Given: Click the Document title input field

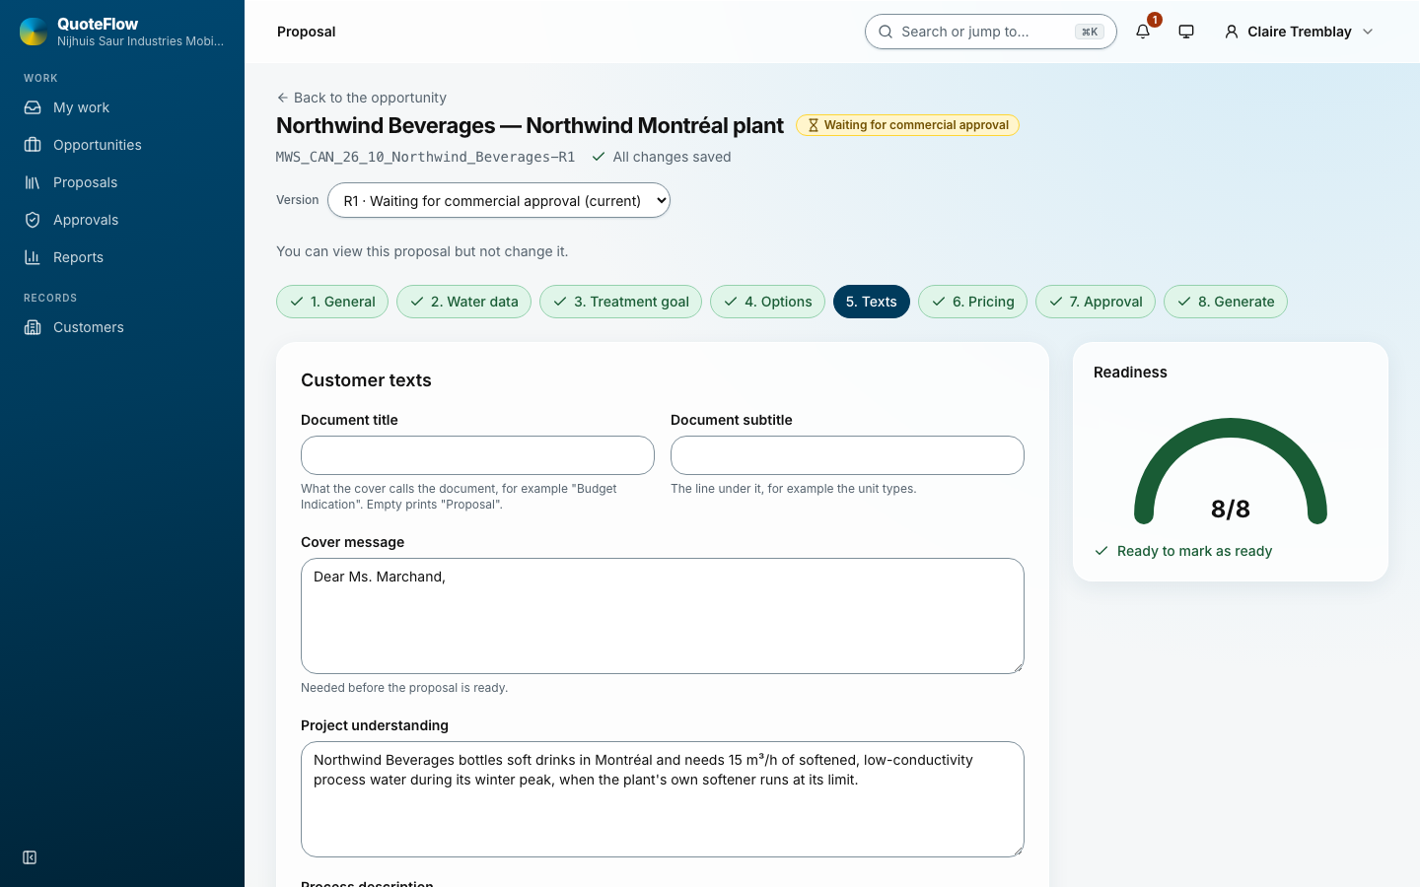Looking at the screenshot, I should tap(477, 455).
